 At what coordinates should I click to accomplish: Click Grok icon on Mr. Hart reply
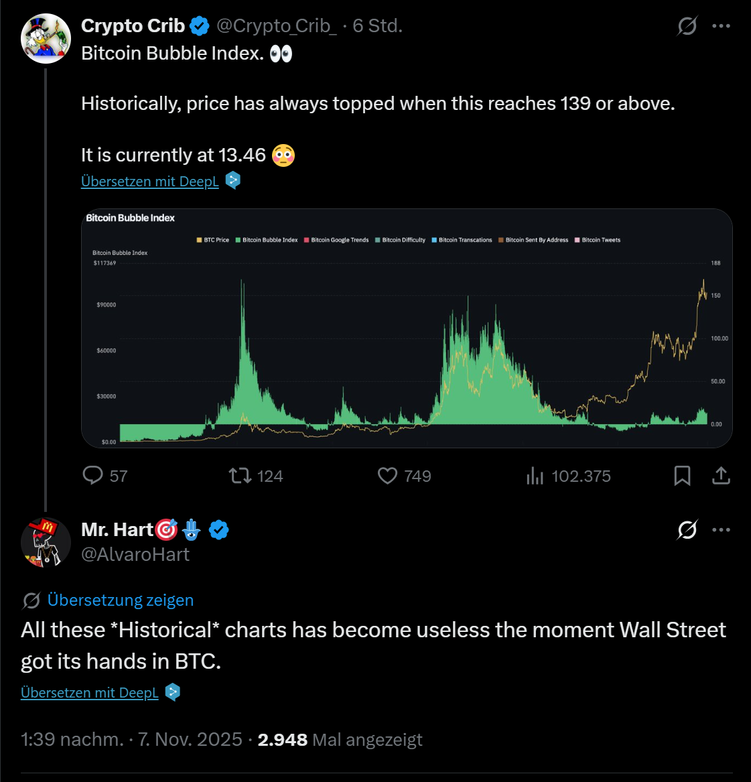(687, 530)
